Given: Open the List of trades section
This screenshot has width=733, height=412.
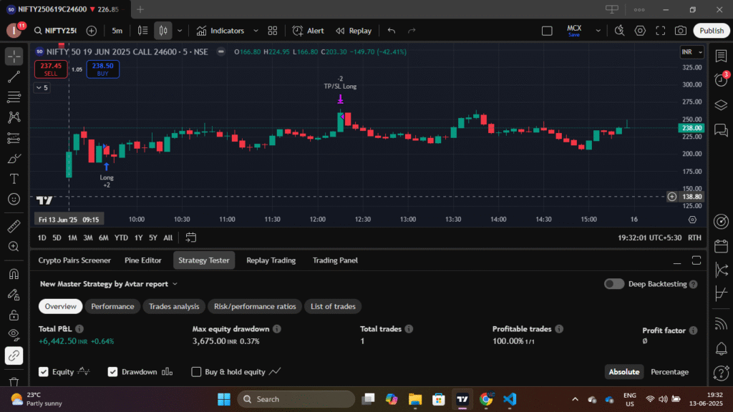Looking at the screenshot, I should coord(334,306).
